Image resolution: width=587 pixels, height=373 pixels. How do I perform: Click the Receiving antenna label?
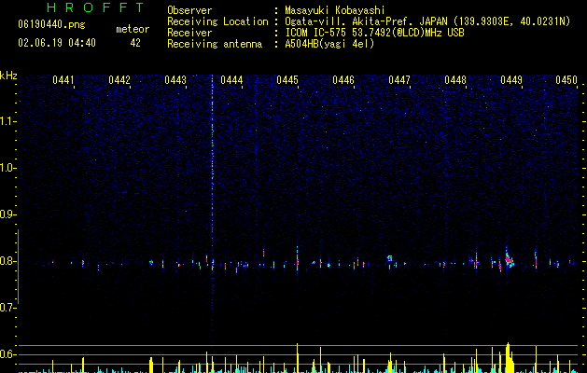pyautogui.click(x=215, y=44)
